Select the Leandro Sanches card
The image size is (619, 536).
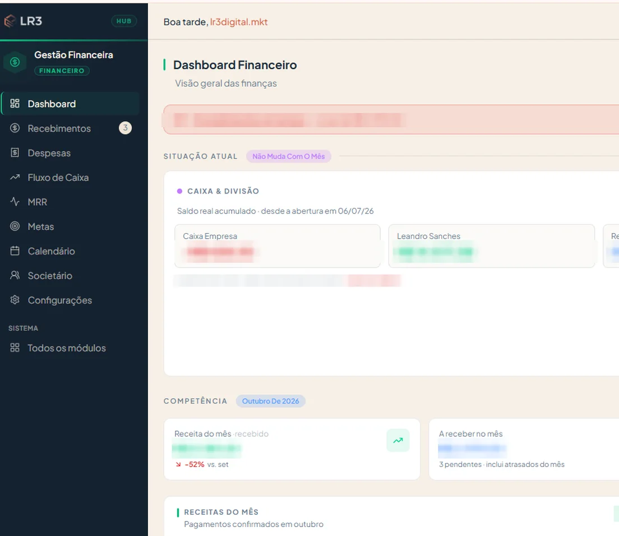[492, 246]
